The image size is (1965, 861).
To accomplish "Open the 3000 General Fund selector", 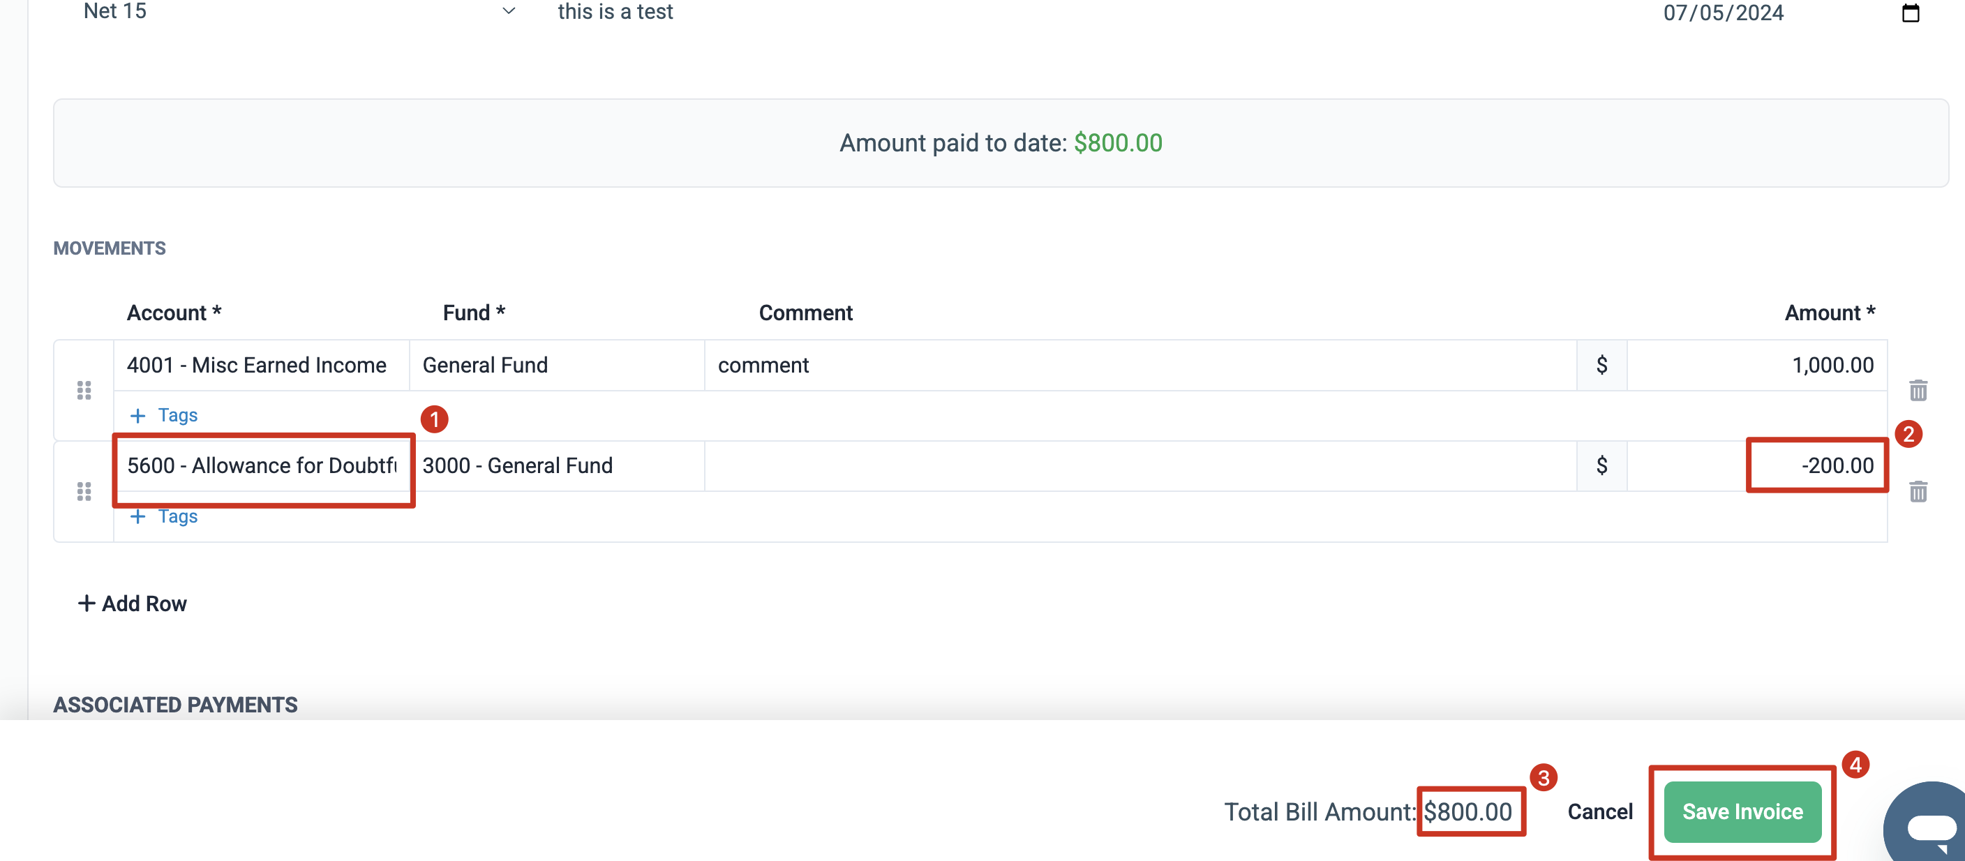I will pos(557,466).
